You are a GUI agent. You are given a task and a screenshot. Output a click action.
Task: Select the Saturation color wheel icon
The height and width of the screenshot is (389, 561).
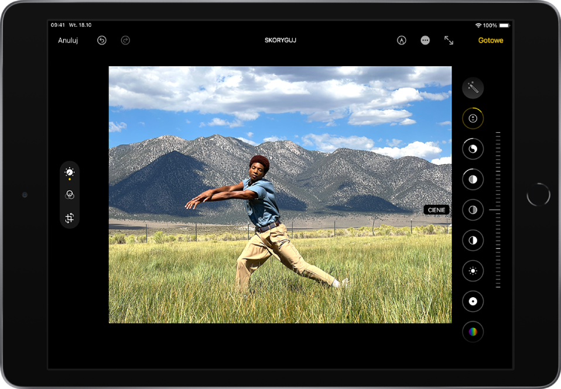click(x=473, y=332)
